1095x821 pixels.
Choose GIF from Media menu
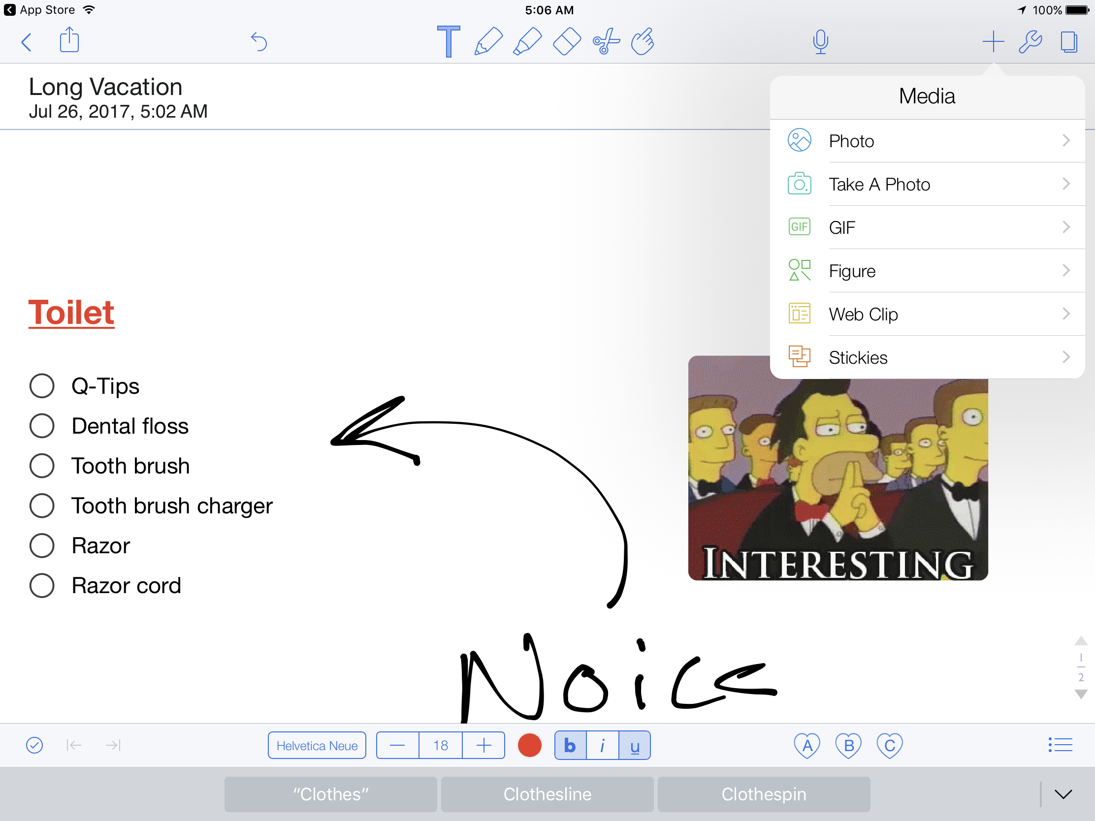(928, 227)
